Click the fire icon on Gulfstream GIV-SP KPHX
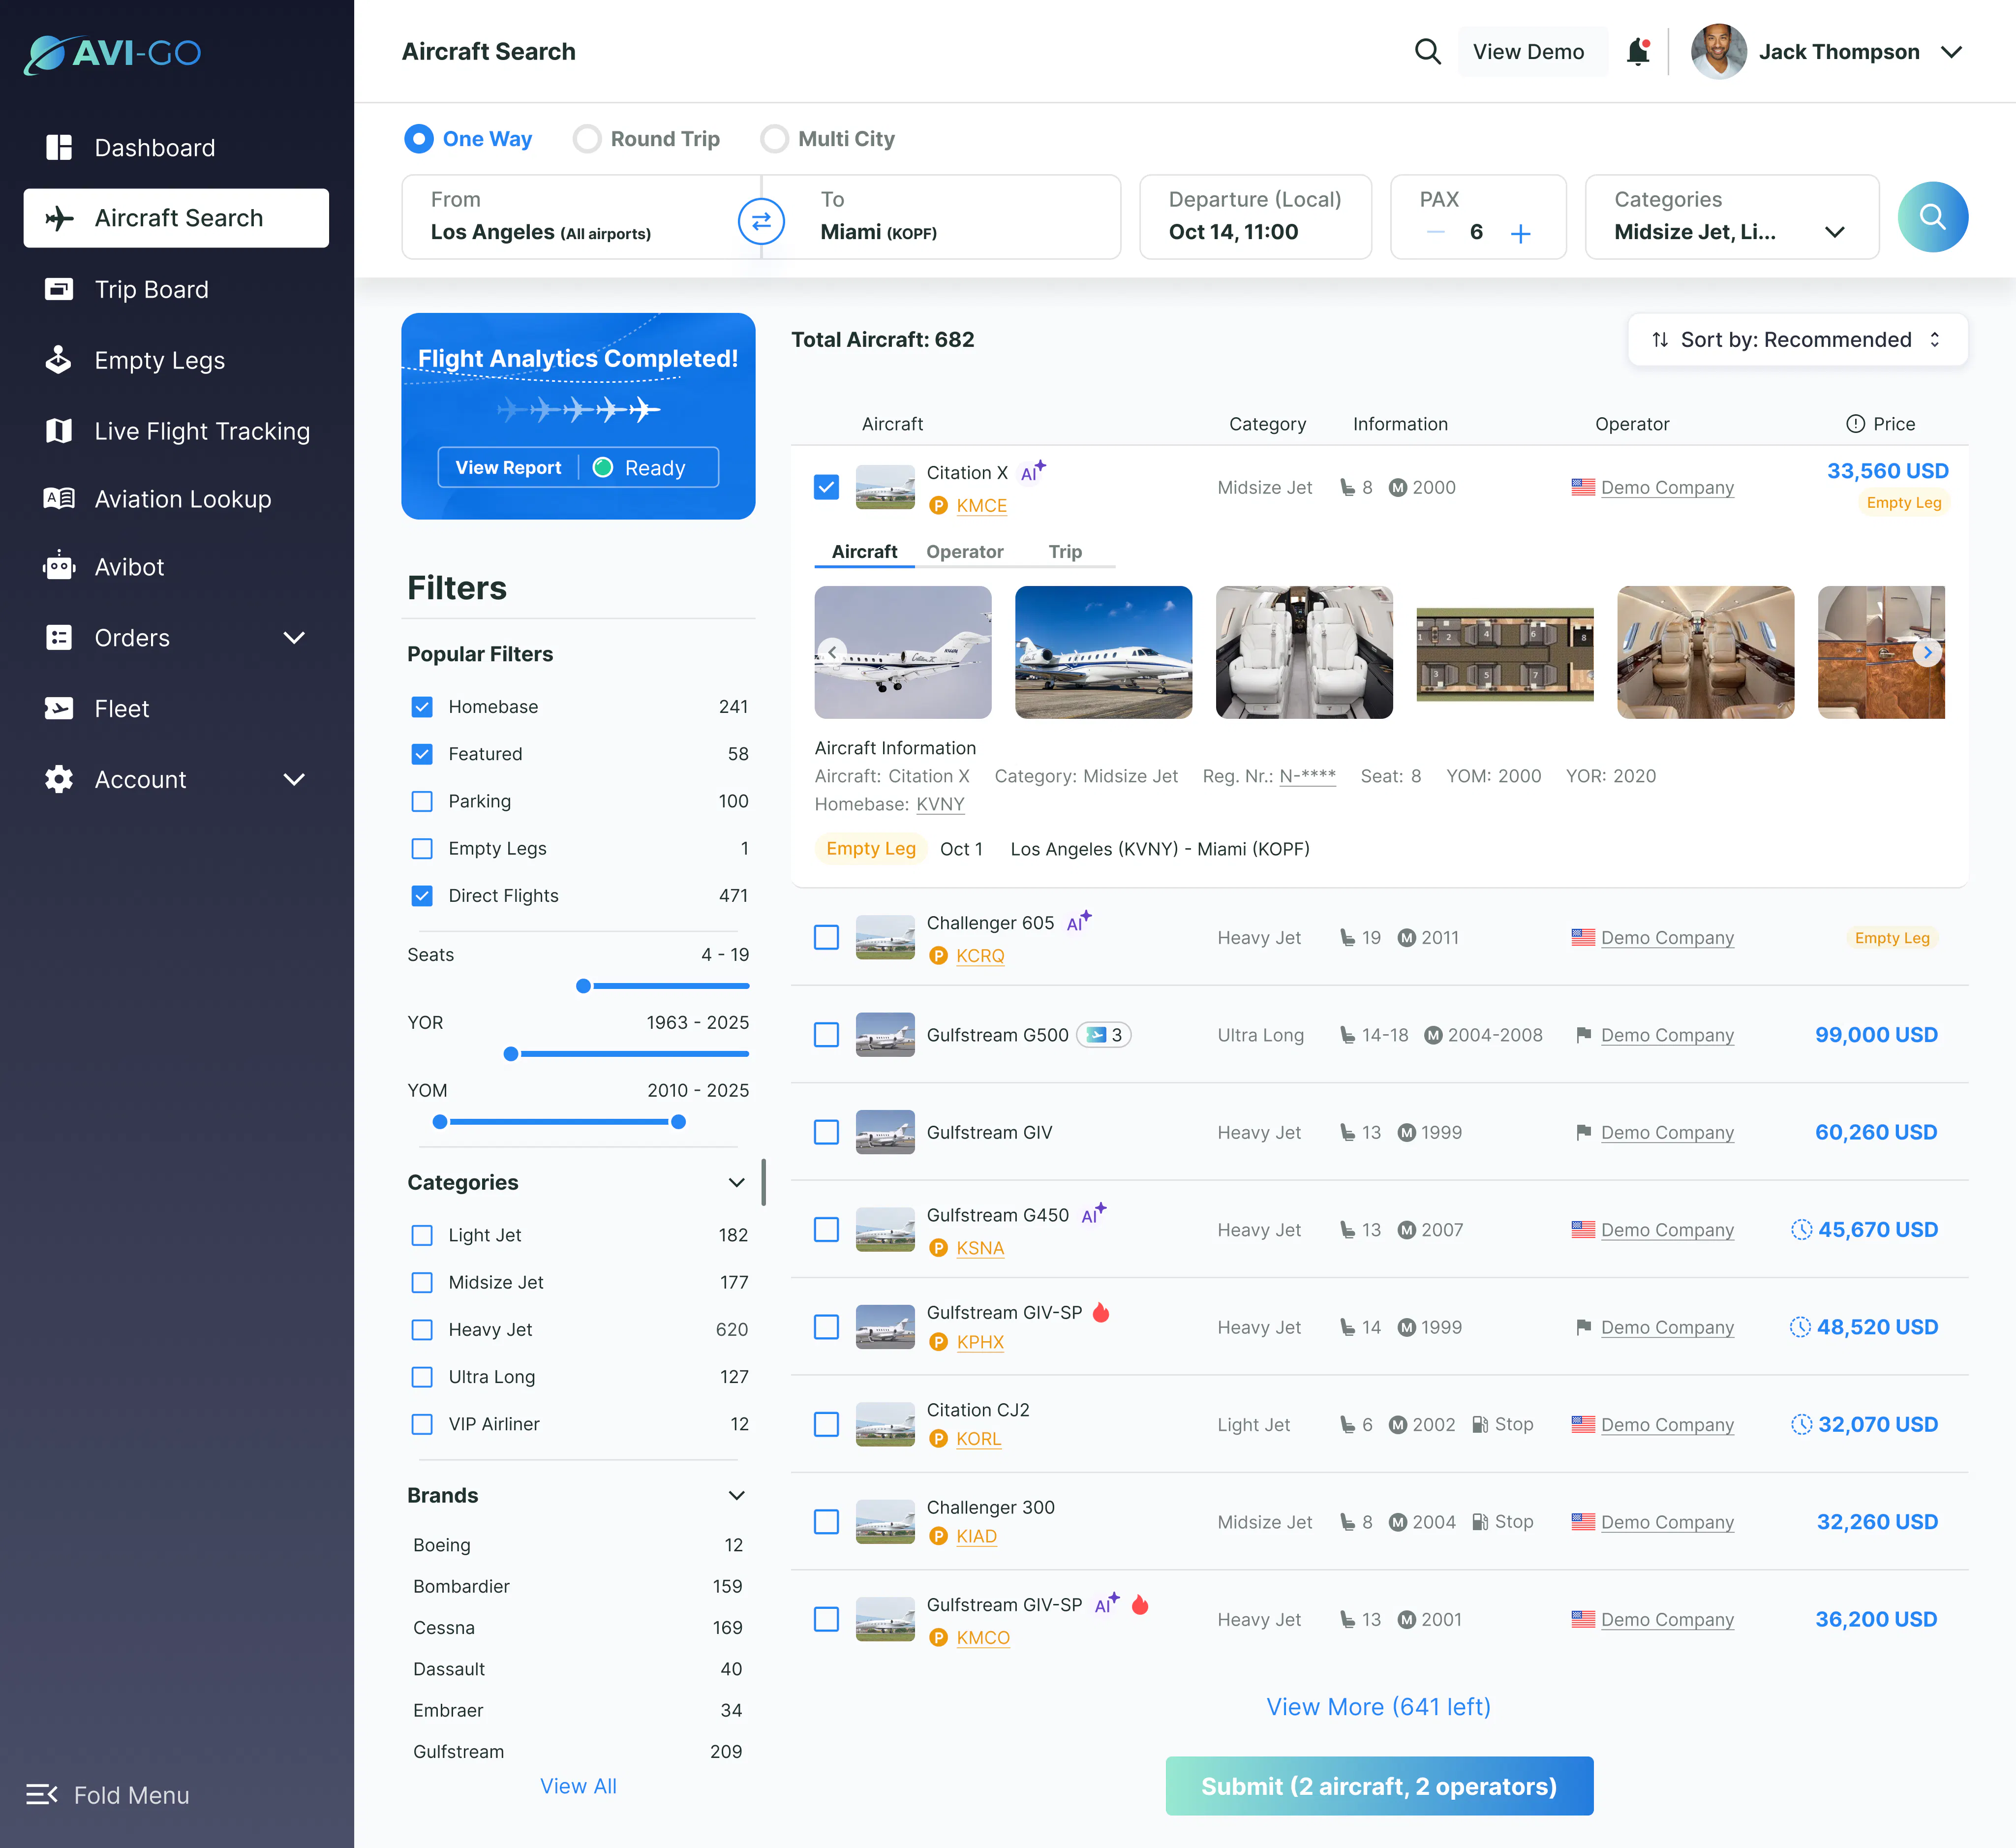 (1101, 1312)
